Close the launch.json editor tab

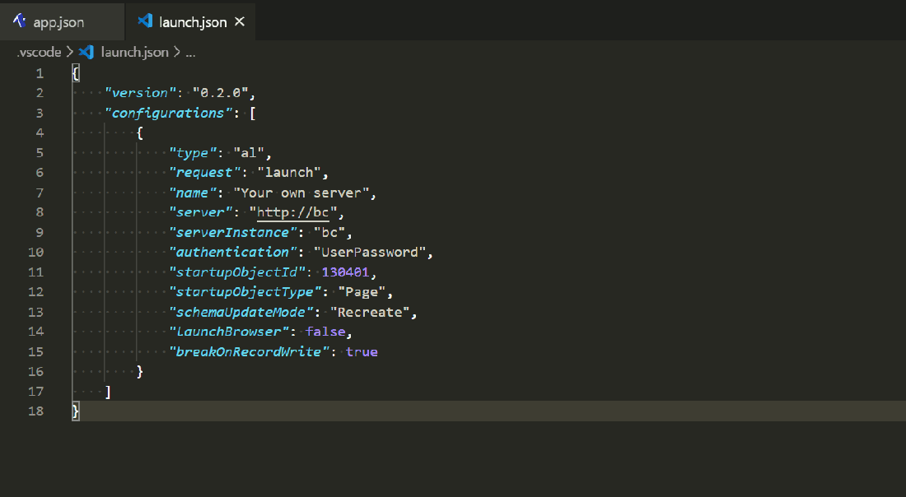(240, 21)
